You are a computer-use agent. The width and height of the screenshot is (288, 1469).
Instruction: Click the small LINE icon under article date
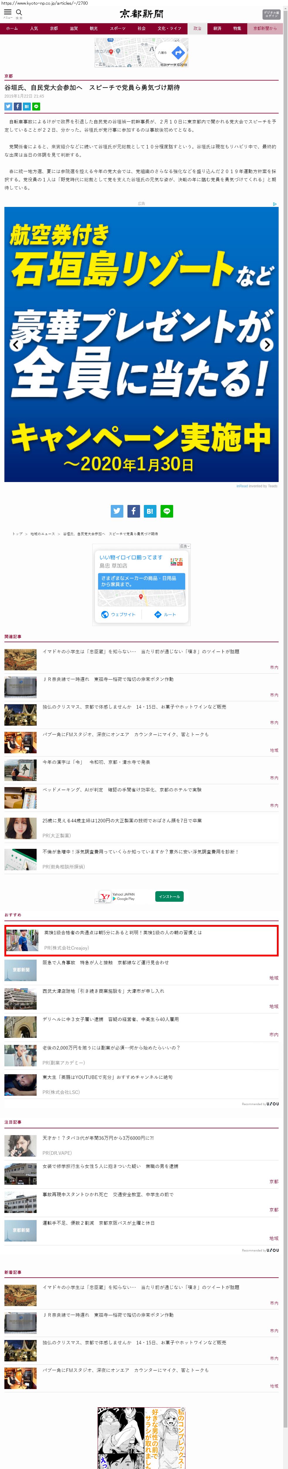point(36,107)
